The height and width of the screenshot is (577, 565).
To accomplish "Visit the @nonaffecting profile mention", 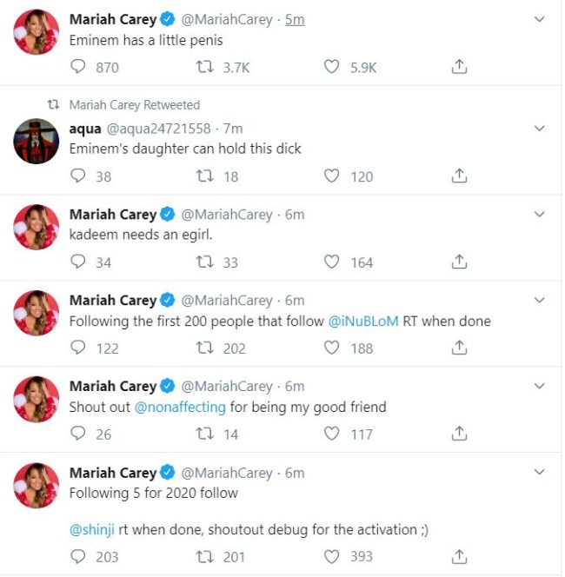I will (180, 408).
